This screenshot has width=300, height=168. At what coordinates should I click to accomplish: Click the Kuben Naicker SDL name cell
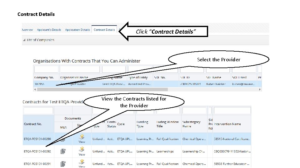(216, 84)
